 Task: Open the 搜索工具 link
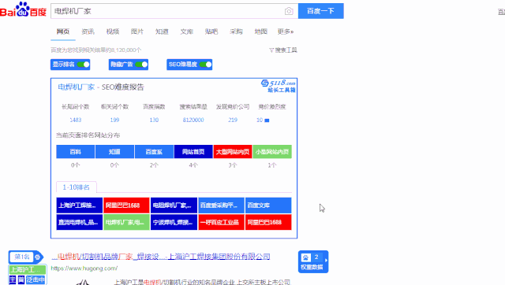[286, 50]
